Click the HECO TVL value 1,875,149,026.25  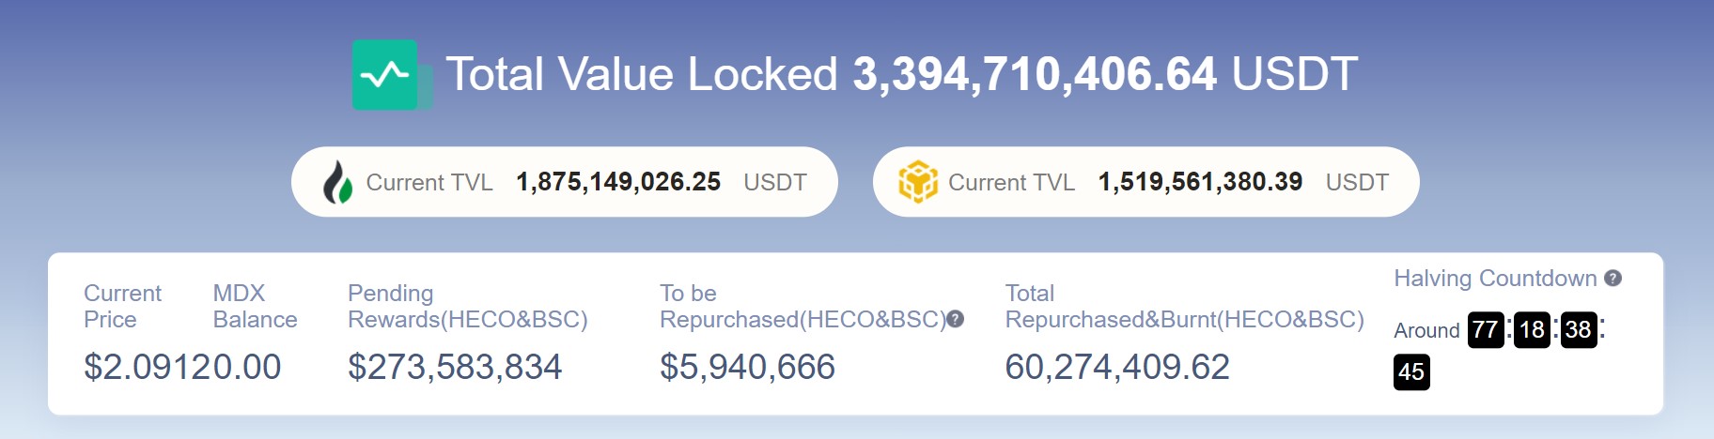(618, 182)
